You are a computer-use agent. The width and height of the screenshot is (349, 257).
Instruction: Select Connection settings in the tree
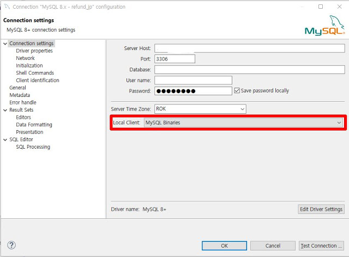coord(32,44)
